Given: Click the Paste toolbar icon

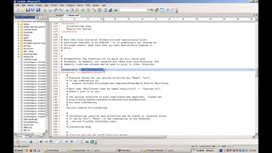Looking at the screenshot, I should pos(77,10).
